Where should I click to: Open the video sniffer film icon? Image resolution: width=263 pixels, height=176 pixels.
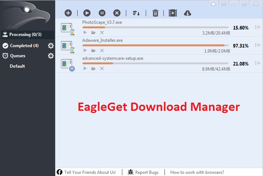(x=173, y=13)
